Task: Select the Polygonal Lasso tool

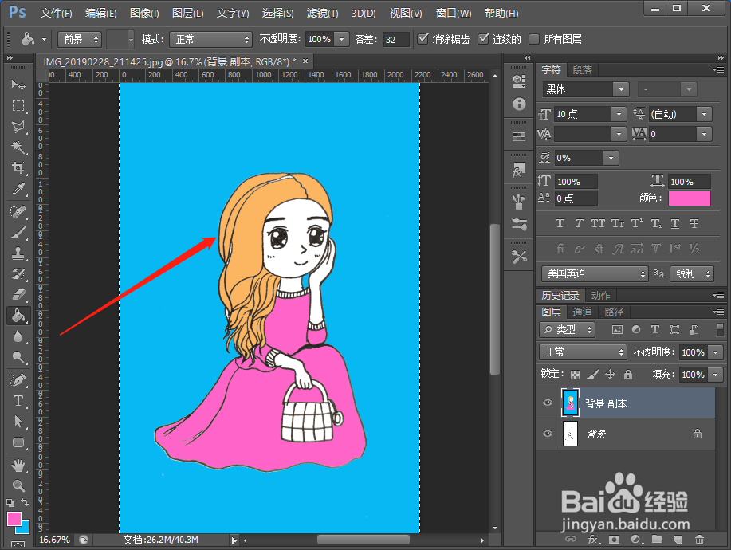Action: [18, 127]
